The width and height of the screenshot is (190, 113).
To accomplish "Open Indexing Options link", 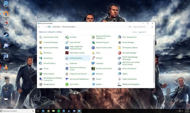I will click(76, 58).
